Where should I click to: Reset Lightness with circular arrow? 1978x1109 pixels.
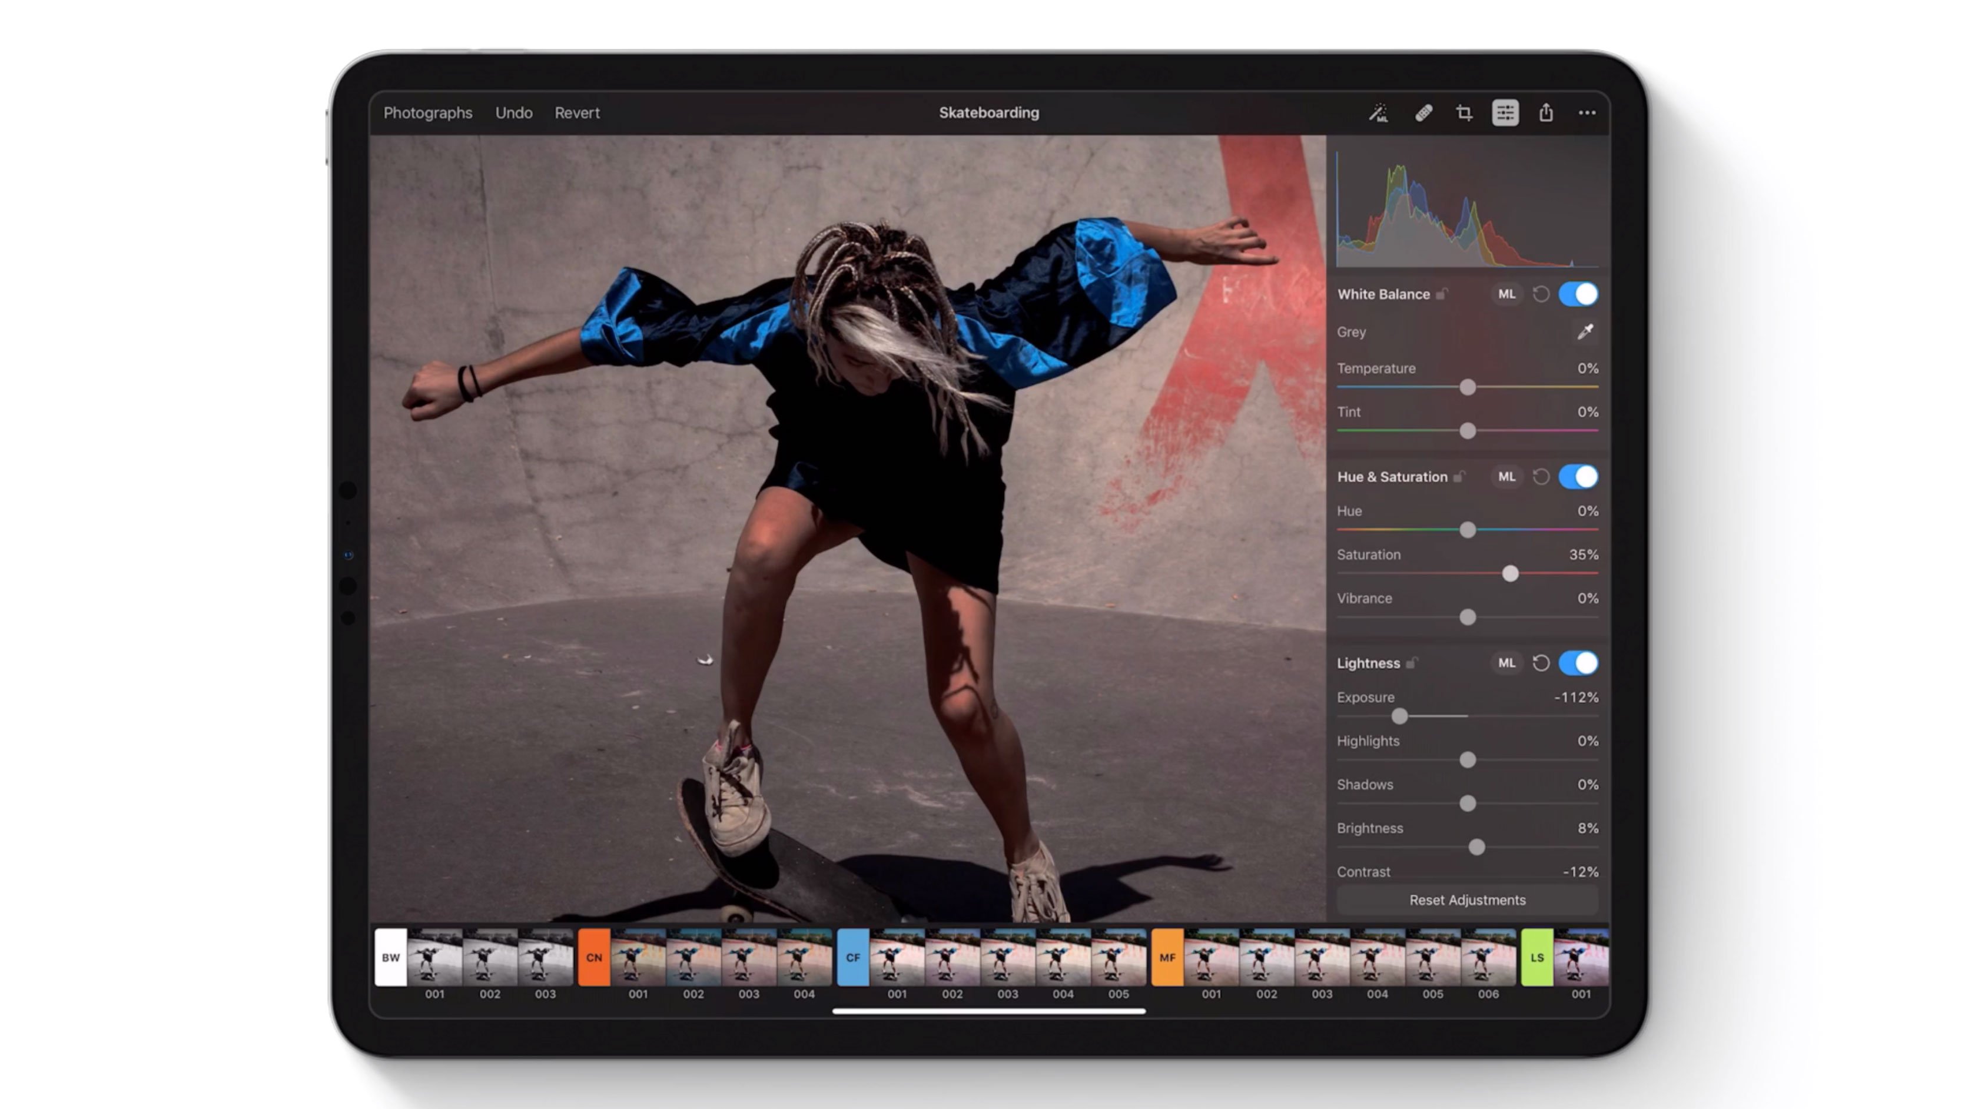point(1541,663)
